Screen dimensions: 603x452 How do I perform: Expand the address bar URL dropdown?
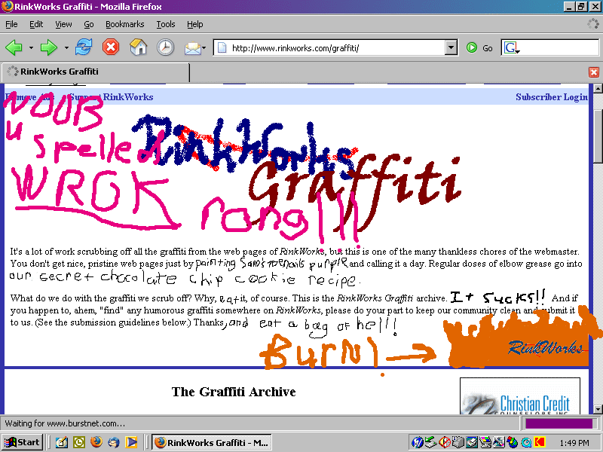[451, 47]
